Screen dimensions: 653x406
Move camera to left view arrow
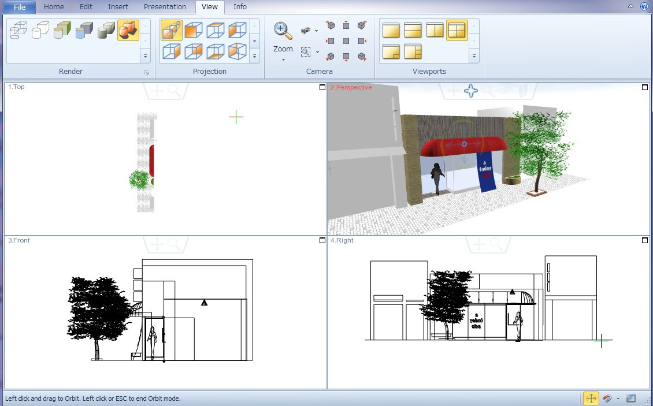pos(331,41)
